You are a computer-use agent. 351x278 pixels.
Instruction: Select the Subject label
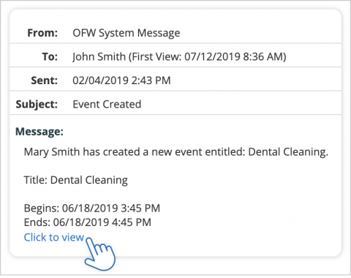click(x=37, y=105)
